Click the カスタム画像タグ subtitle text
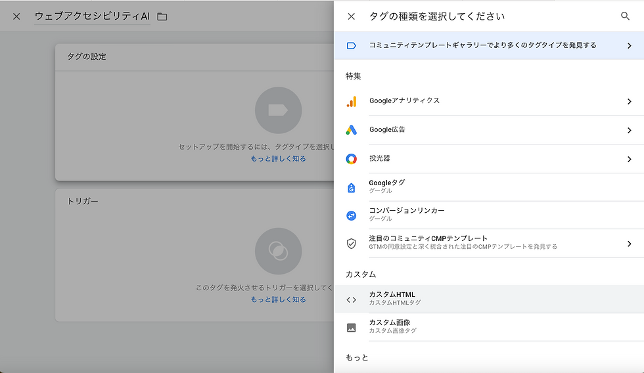Image resolution: width=644 pixels, height=373 pixels. 393,331
